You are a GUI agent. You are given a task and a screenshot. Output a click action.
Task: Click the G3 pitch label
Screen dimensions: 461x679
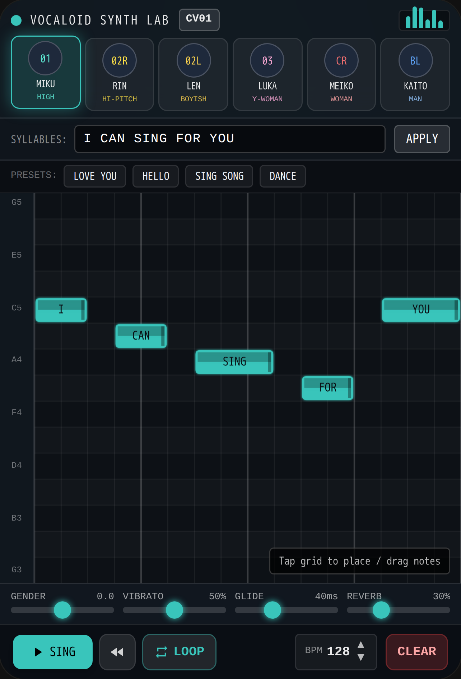(17, 570)
